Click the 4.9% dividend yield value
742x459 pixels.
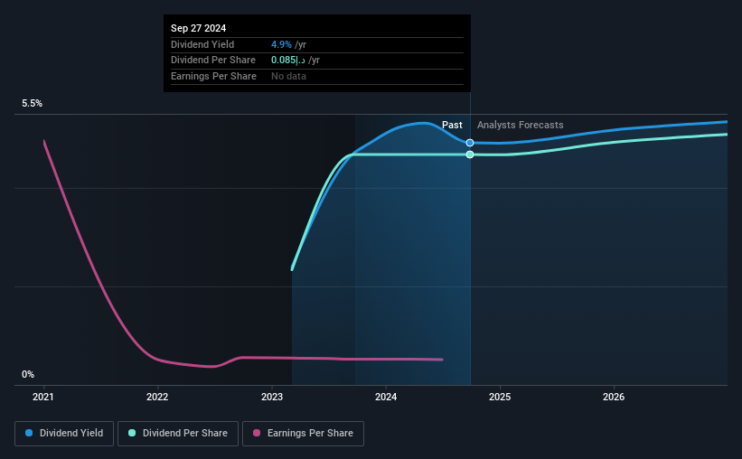pos(281,44)
